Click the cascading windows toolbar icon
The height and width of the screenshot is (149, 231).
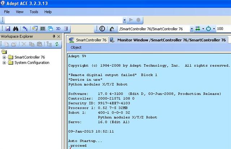coord(51,29)
